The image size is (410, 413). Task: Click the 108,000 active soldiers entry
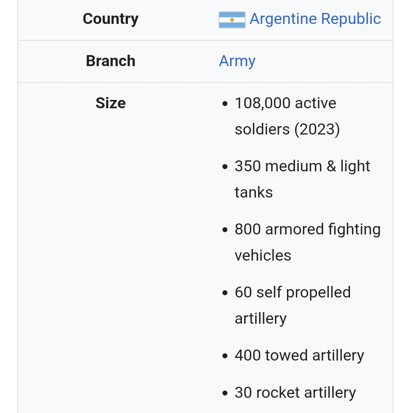(285, 103)
